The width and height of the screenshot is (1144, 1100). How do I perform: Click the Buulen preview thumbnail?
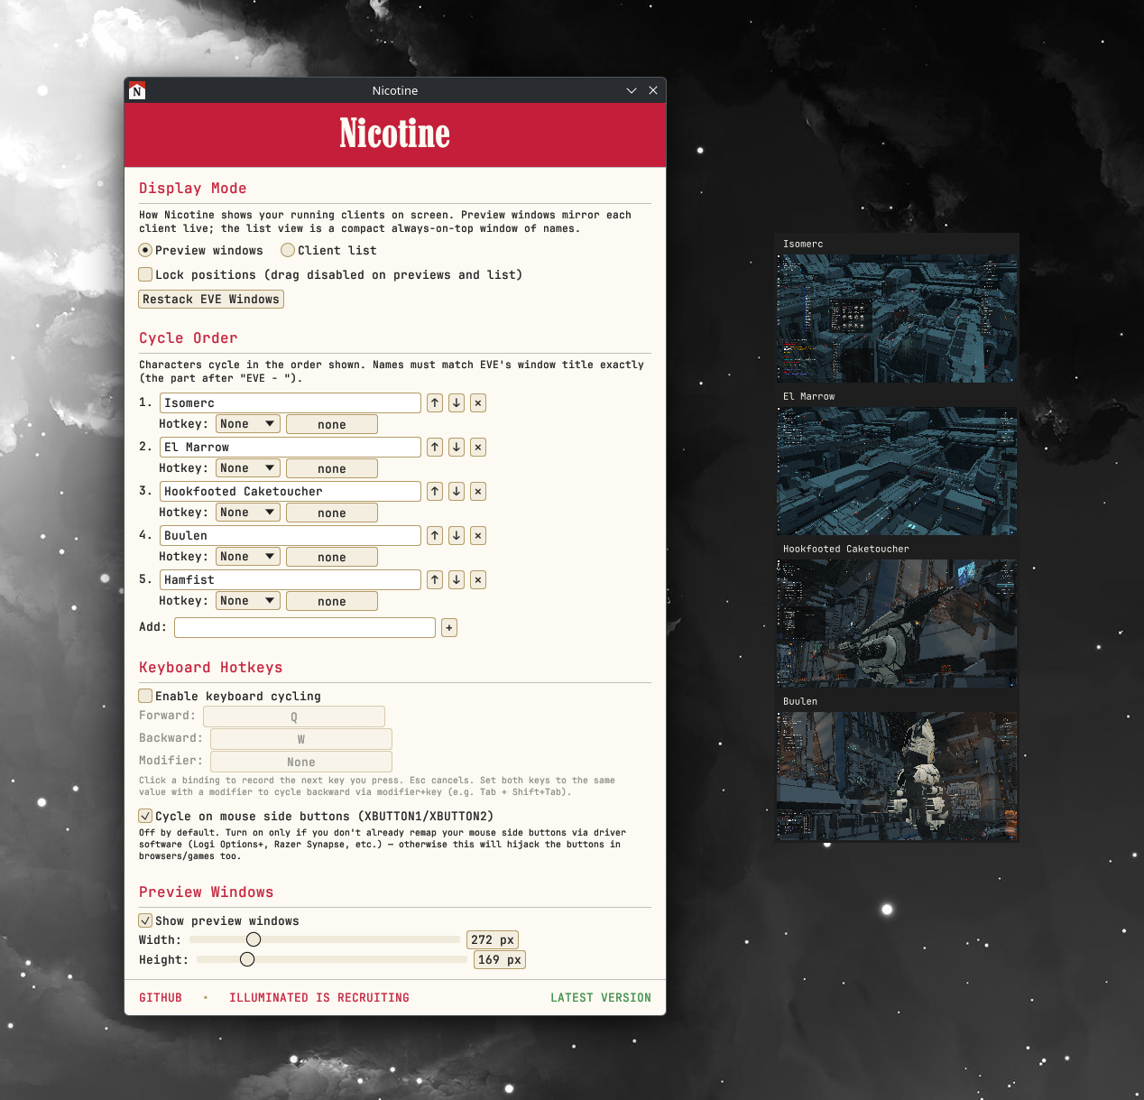point(897,776)
